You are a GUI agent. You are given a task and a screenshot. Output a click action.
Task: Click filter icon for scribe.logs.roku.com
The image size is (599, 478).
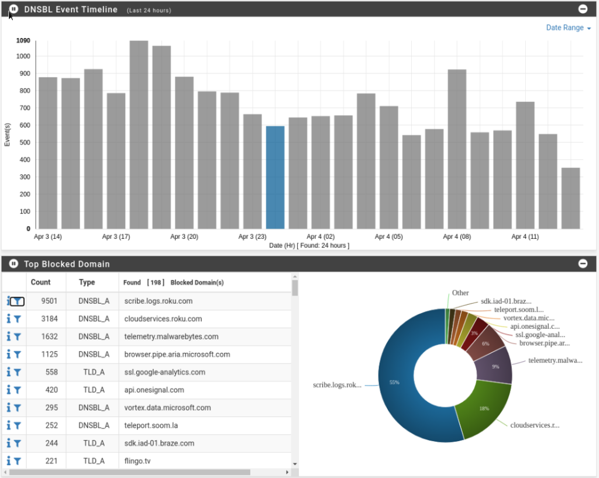(x=18, y=301)
